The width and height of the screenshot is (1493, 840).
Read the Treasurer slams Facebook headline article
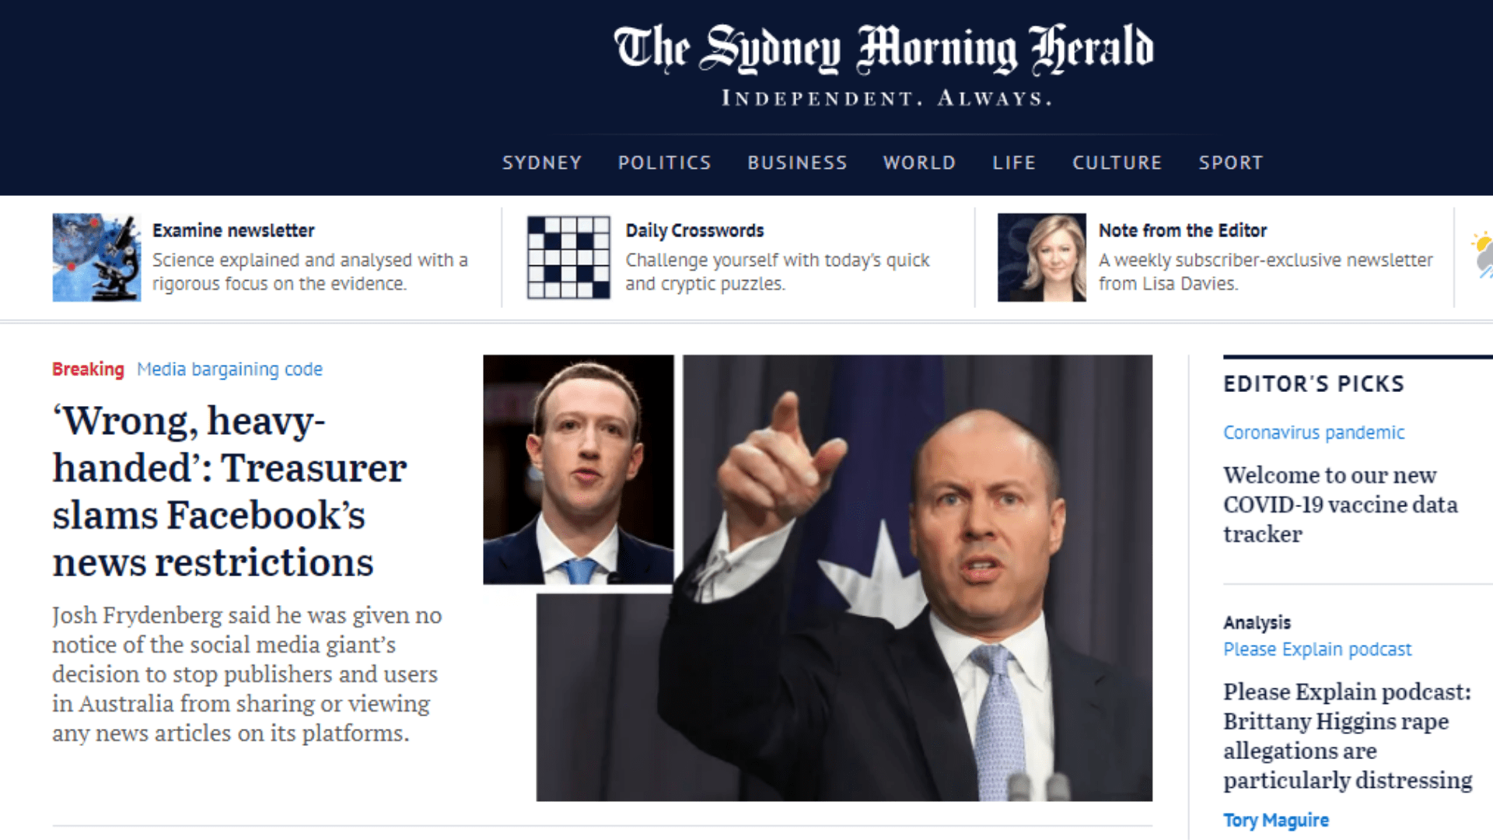[x=229, y=492]
